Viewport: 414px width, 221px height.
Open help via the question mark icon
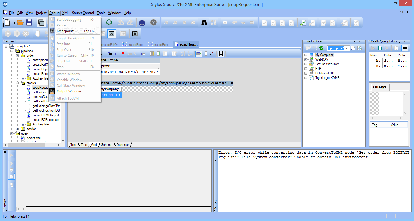[x=154, y=22]
